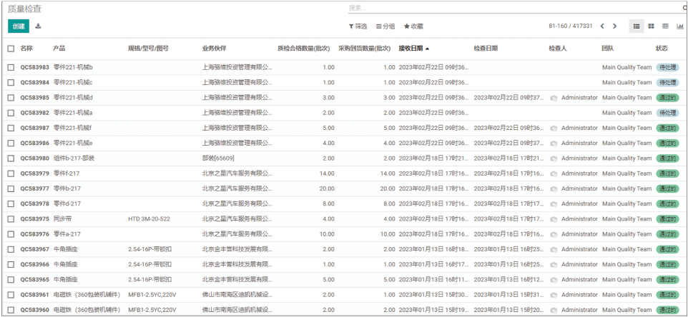
Task: Go to previous page of records
Action: coord(602,26)
